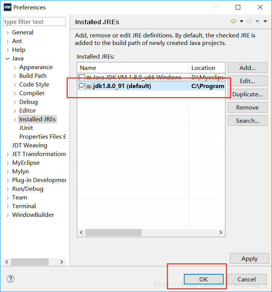
Task: Open the Appearance preferences page
Action: click(36, 67)
